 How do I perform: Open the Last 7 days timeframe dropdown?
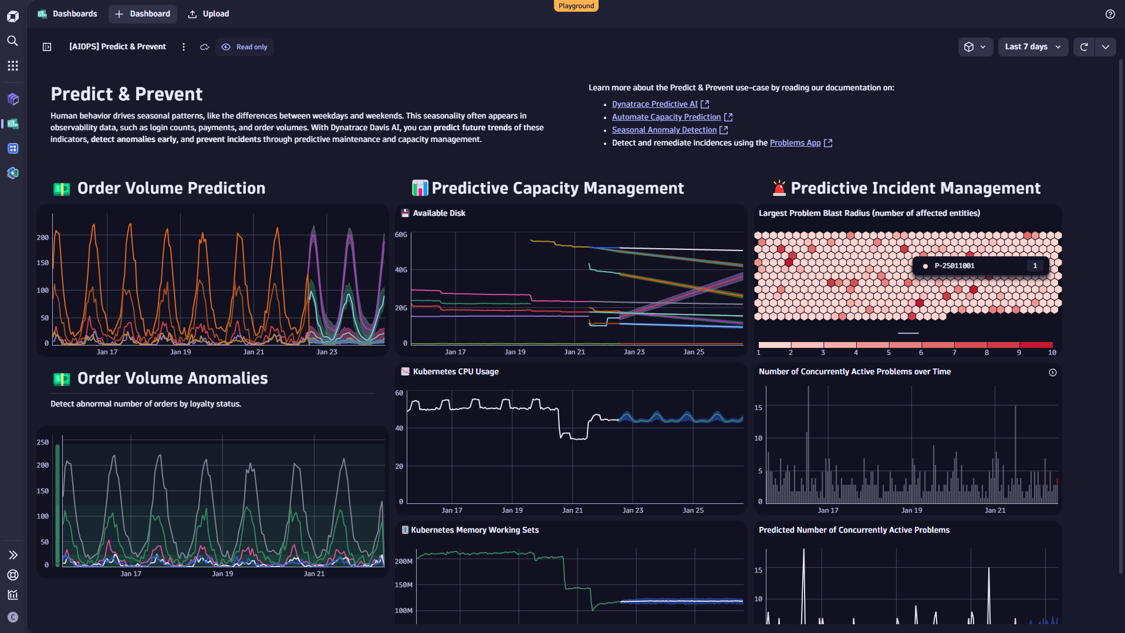point(1032,46)
